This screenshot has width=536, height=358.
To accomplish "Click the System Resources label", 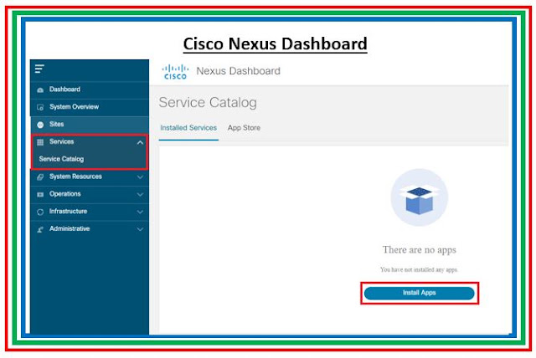I will coord(75,176).
